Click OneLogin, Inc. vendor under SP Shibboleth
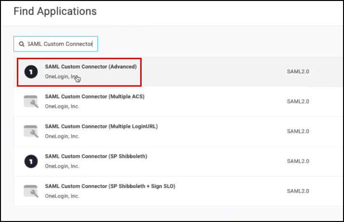This screenshot has width=344, height=222. [62, 166]
